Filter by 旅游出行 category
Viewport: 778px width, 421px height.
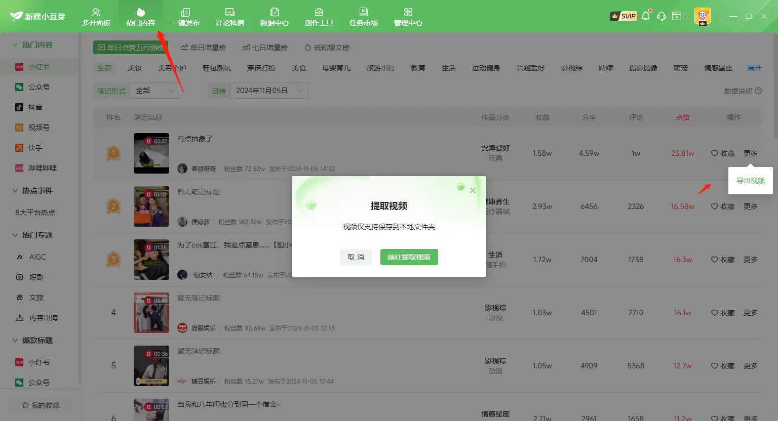(x=381, y=68)
